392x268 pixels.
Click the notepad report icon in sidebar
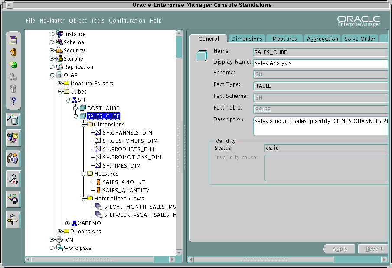pyautogui.click(x=13, y=40)
